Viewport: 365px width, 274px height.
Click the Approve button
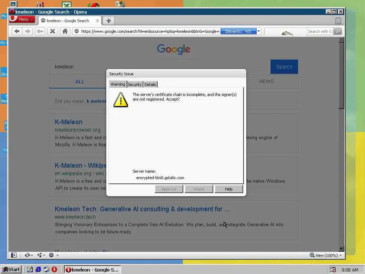tap(169, 189)
